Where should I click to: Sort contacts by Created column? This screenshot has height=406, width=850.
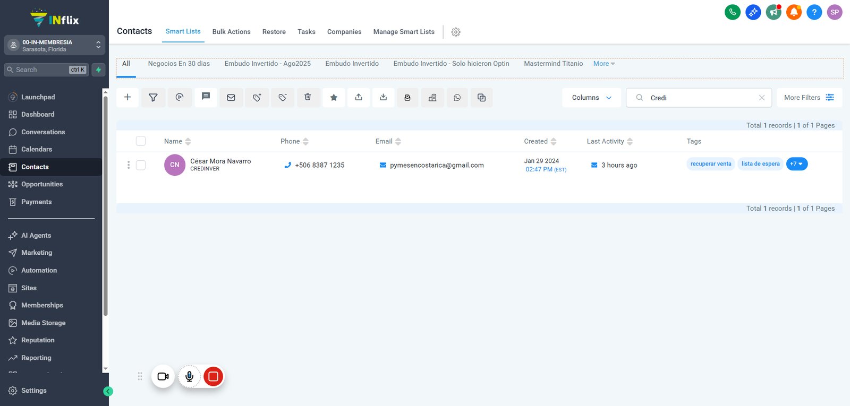(x=540, y=141)
